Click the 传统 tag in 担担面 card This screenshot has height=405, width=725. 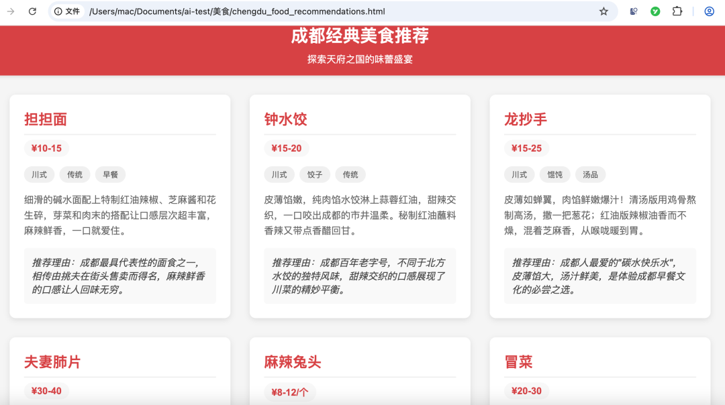(x=75, y=174)
